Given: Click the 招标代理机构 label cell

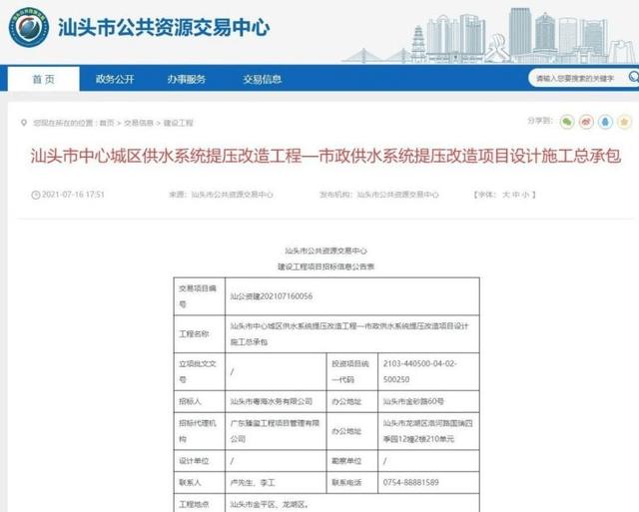Looking at the screenshot, I should pyautogui.click(x=200, y=431).
